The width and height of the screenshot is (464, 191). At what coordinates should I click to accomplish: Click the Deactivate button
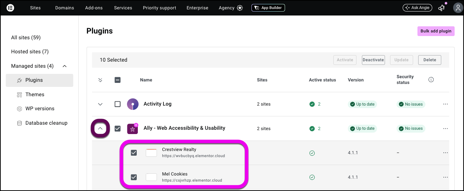coord(373,60)
